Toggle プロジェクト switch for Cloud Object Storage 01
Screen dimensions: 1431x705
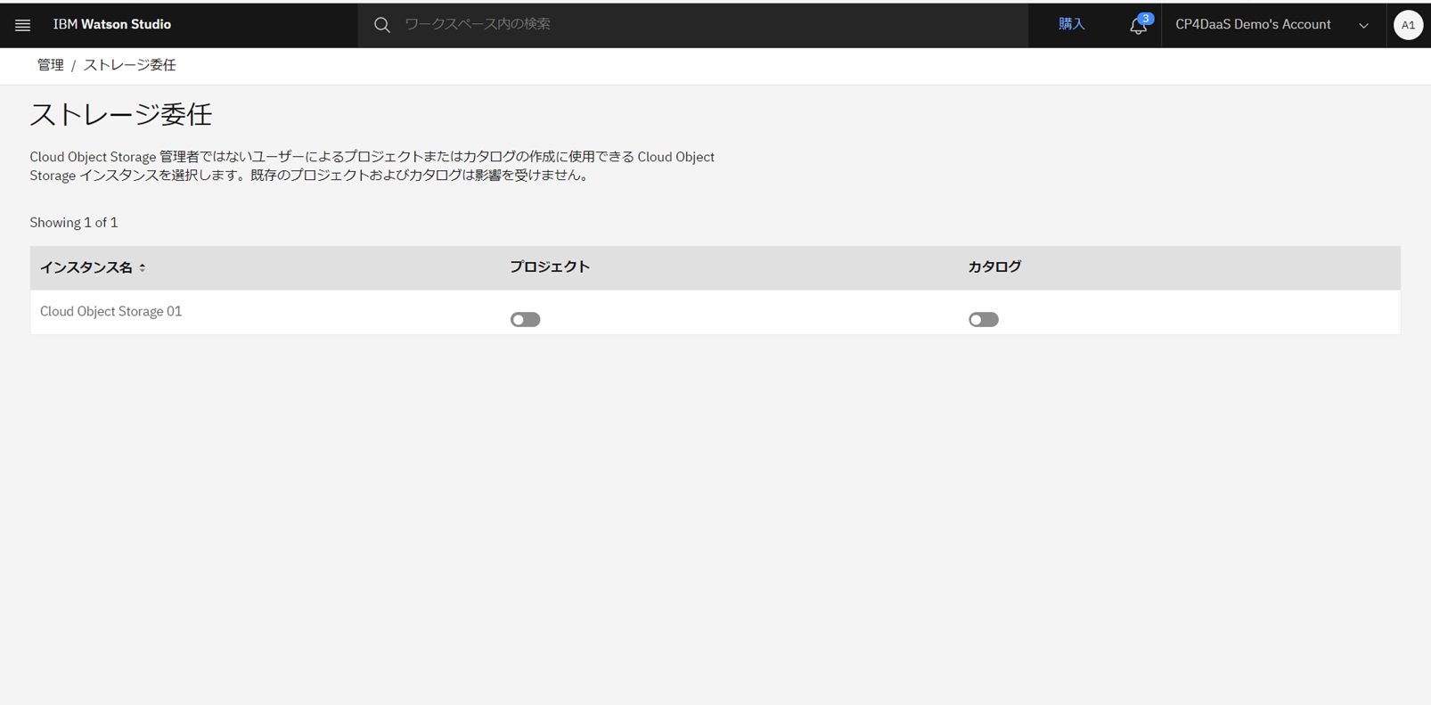click(x=525, y=319)
